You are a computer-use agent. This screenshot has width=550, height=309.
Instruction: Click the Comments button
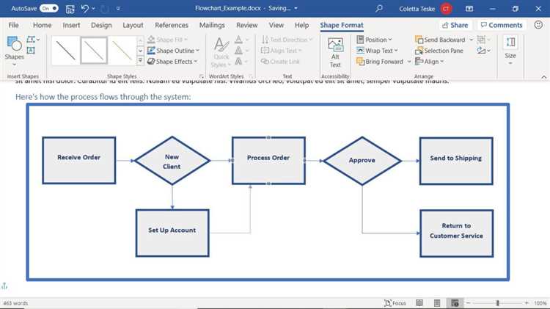click(x=502, y=25)
